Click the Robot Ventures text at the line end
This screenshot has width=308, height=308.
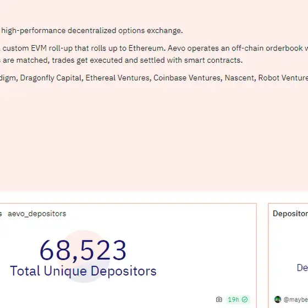[x=283, y=78]
